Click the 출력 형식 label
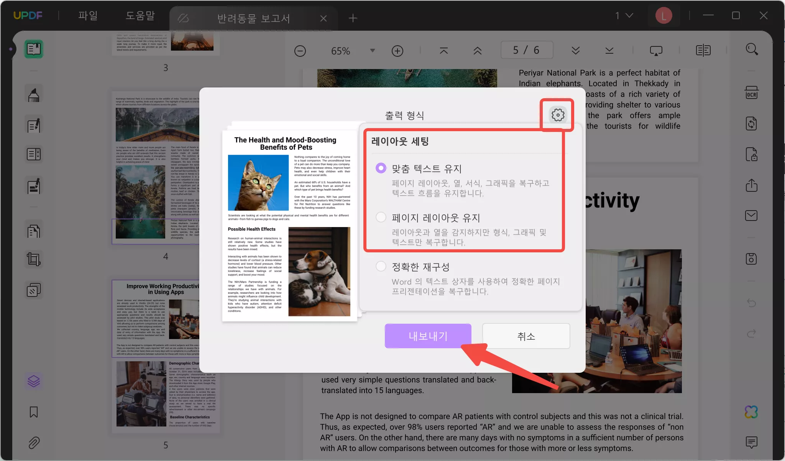This screenshot has width=785, height=461. 404,115
